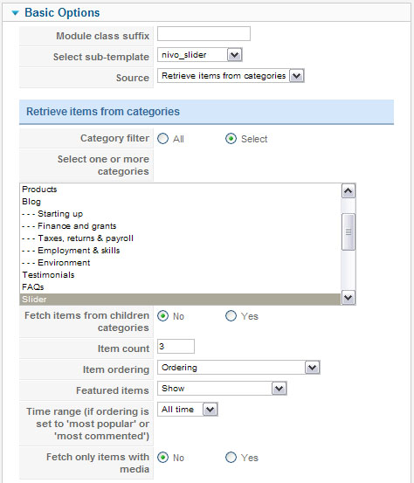
Task: Click the Item count field
Action: (x=176, y=347)
